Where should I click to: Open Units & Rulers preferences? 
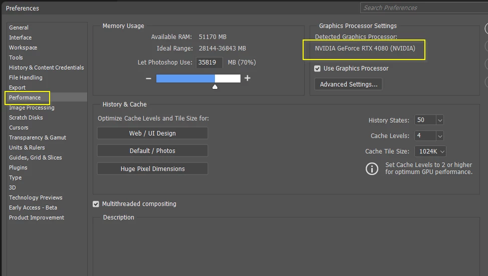pos(27,147)
